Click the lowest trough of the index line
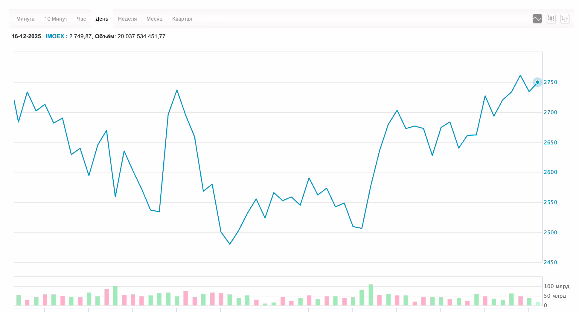The width and height of the screenshot is (579, 312). pos(230,244)
